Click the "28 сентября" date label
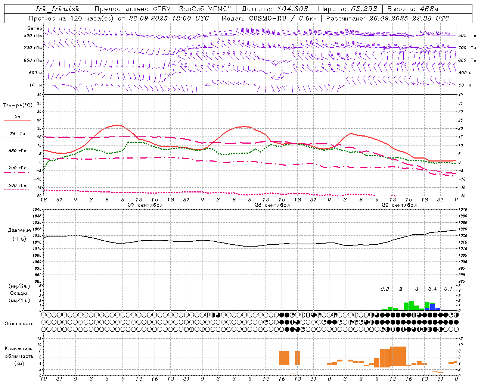The image size is (478, 382). coord(272,205)
